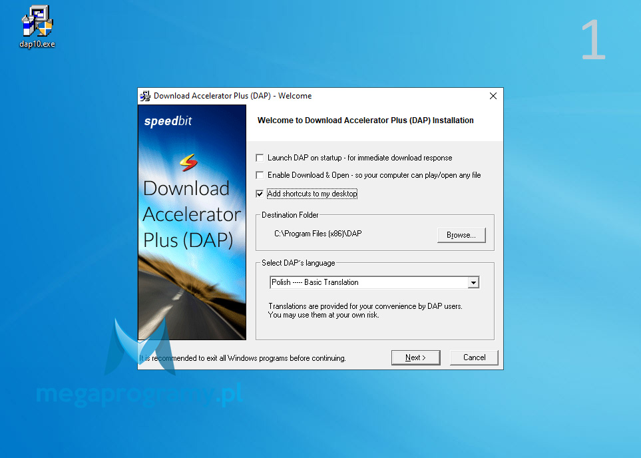Click the 'Translations are provided for your convenience' note
Viewport: 641px width, 458px height.
click(x=365, y=310)
